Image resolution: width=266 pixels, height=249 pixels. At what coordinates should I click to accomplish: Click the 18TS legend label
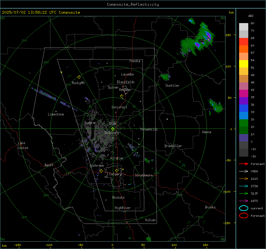[254, 201]
